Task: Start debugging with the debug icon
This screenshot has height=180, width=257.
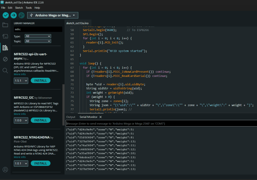Action: tap(21, 15)
